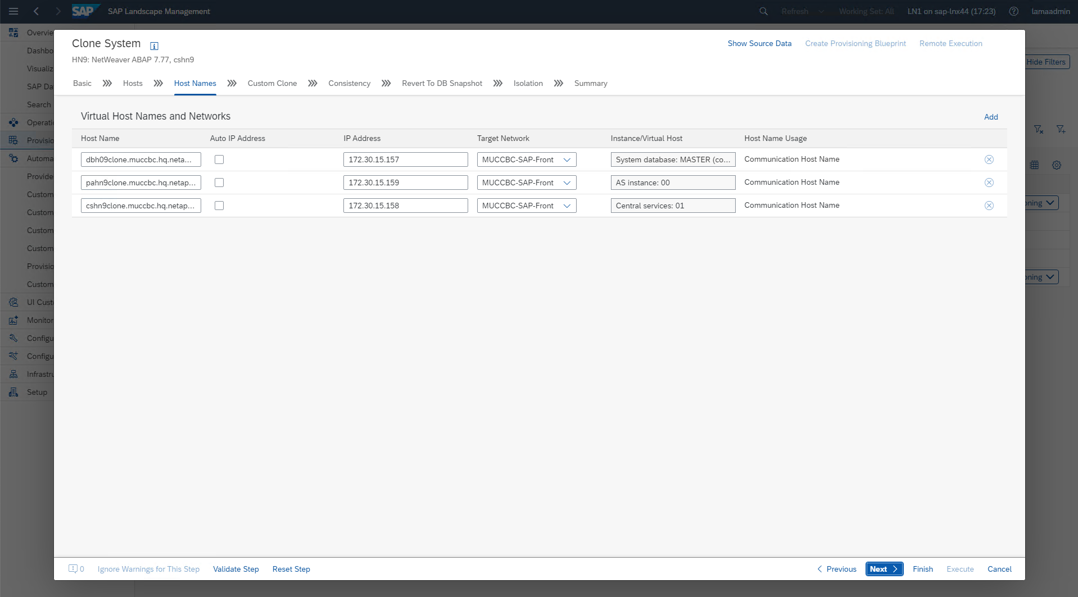The image size is (1078, 597).
Task: Delete the pahn9clone host name row
Action: pyautogui.click(x=989, y=183)
